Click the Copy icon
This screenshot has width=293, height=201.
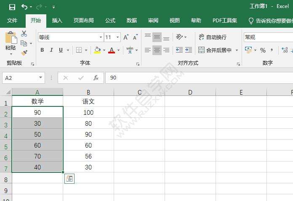(x=24, y=43)
